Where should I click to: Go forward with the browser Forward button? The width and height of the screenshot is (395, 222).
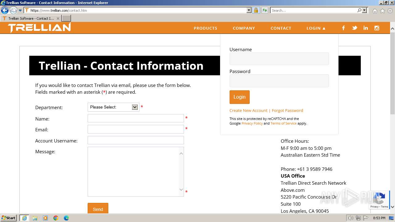pyautogui.click(x=13, y=10)
